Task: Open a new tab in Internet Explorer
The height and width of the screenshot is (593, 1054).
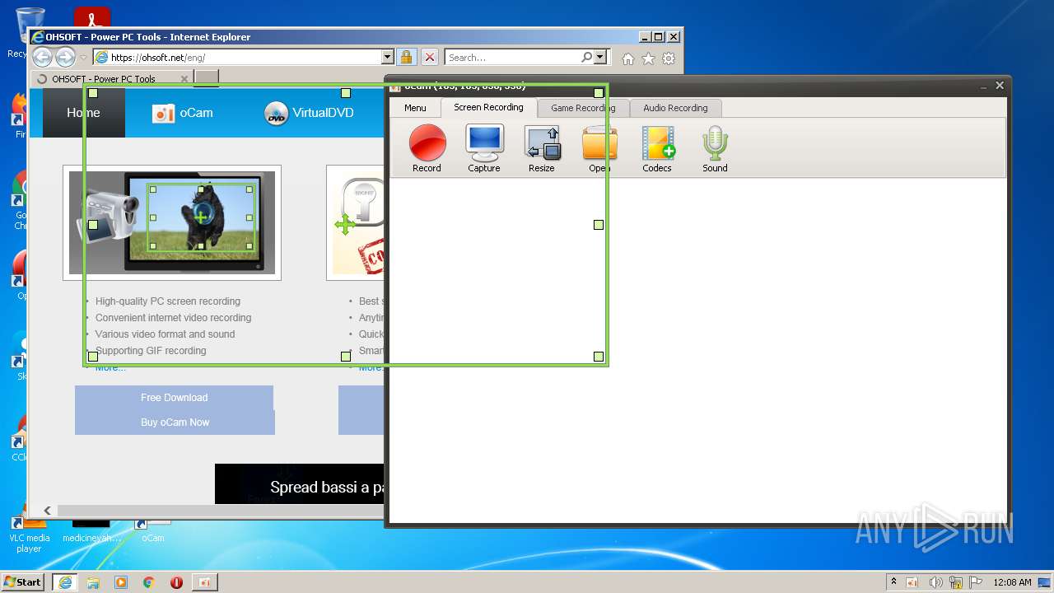Action: (x=206, y=78)
